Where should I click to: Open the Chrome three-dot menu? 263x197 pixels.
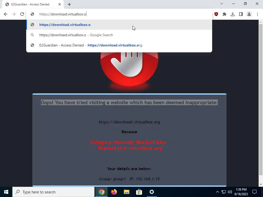(257, 14)
